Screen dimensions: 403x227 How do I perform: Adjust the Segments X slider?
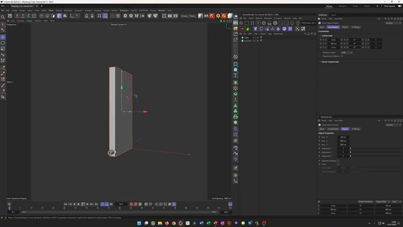(x=376, y=148)
